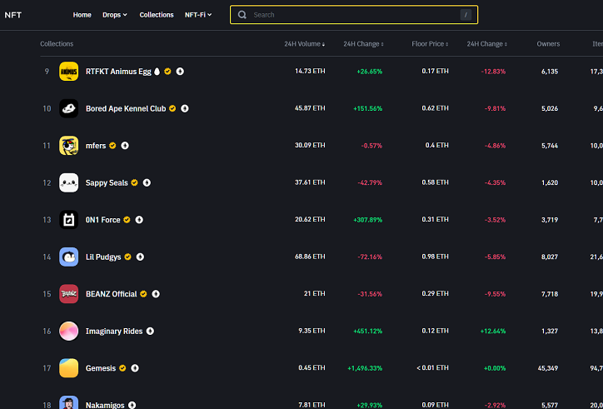Click verified badge next to RTFKT Animus Egg
Image resolution: width=603 pixels, height=409 pixels.
167,71
